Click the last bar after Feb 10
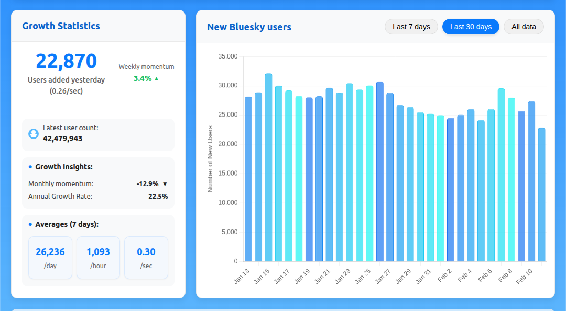 point(541,194)
